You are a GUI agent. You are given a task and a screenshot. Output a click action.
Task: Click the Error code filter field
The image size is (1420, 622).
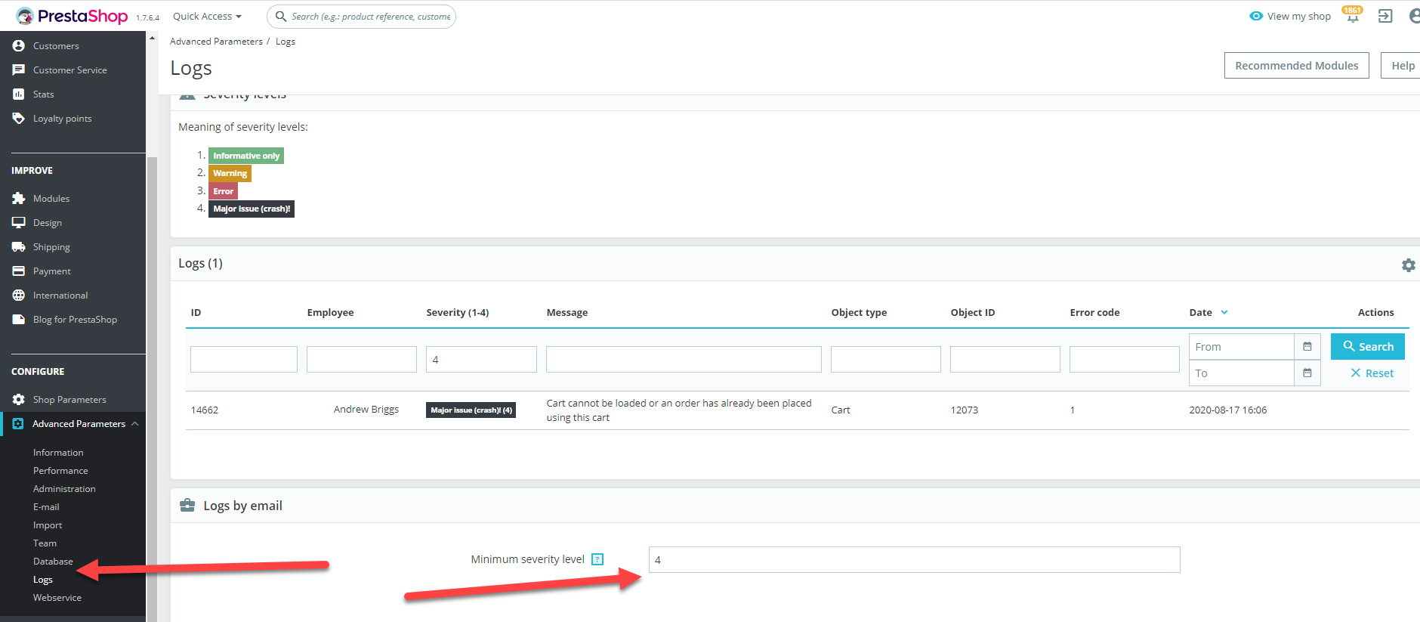(x=1125, y=360)
